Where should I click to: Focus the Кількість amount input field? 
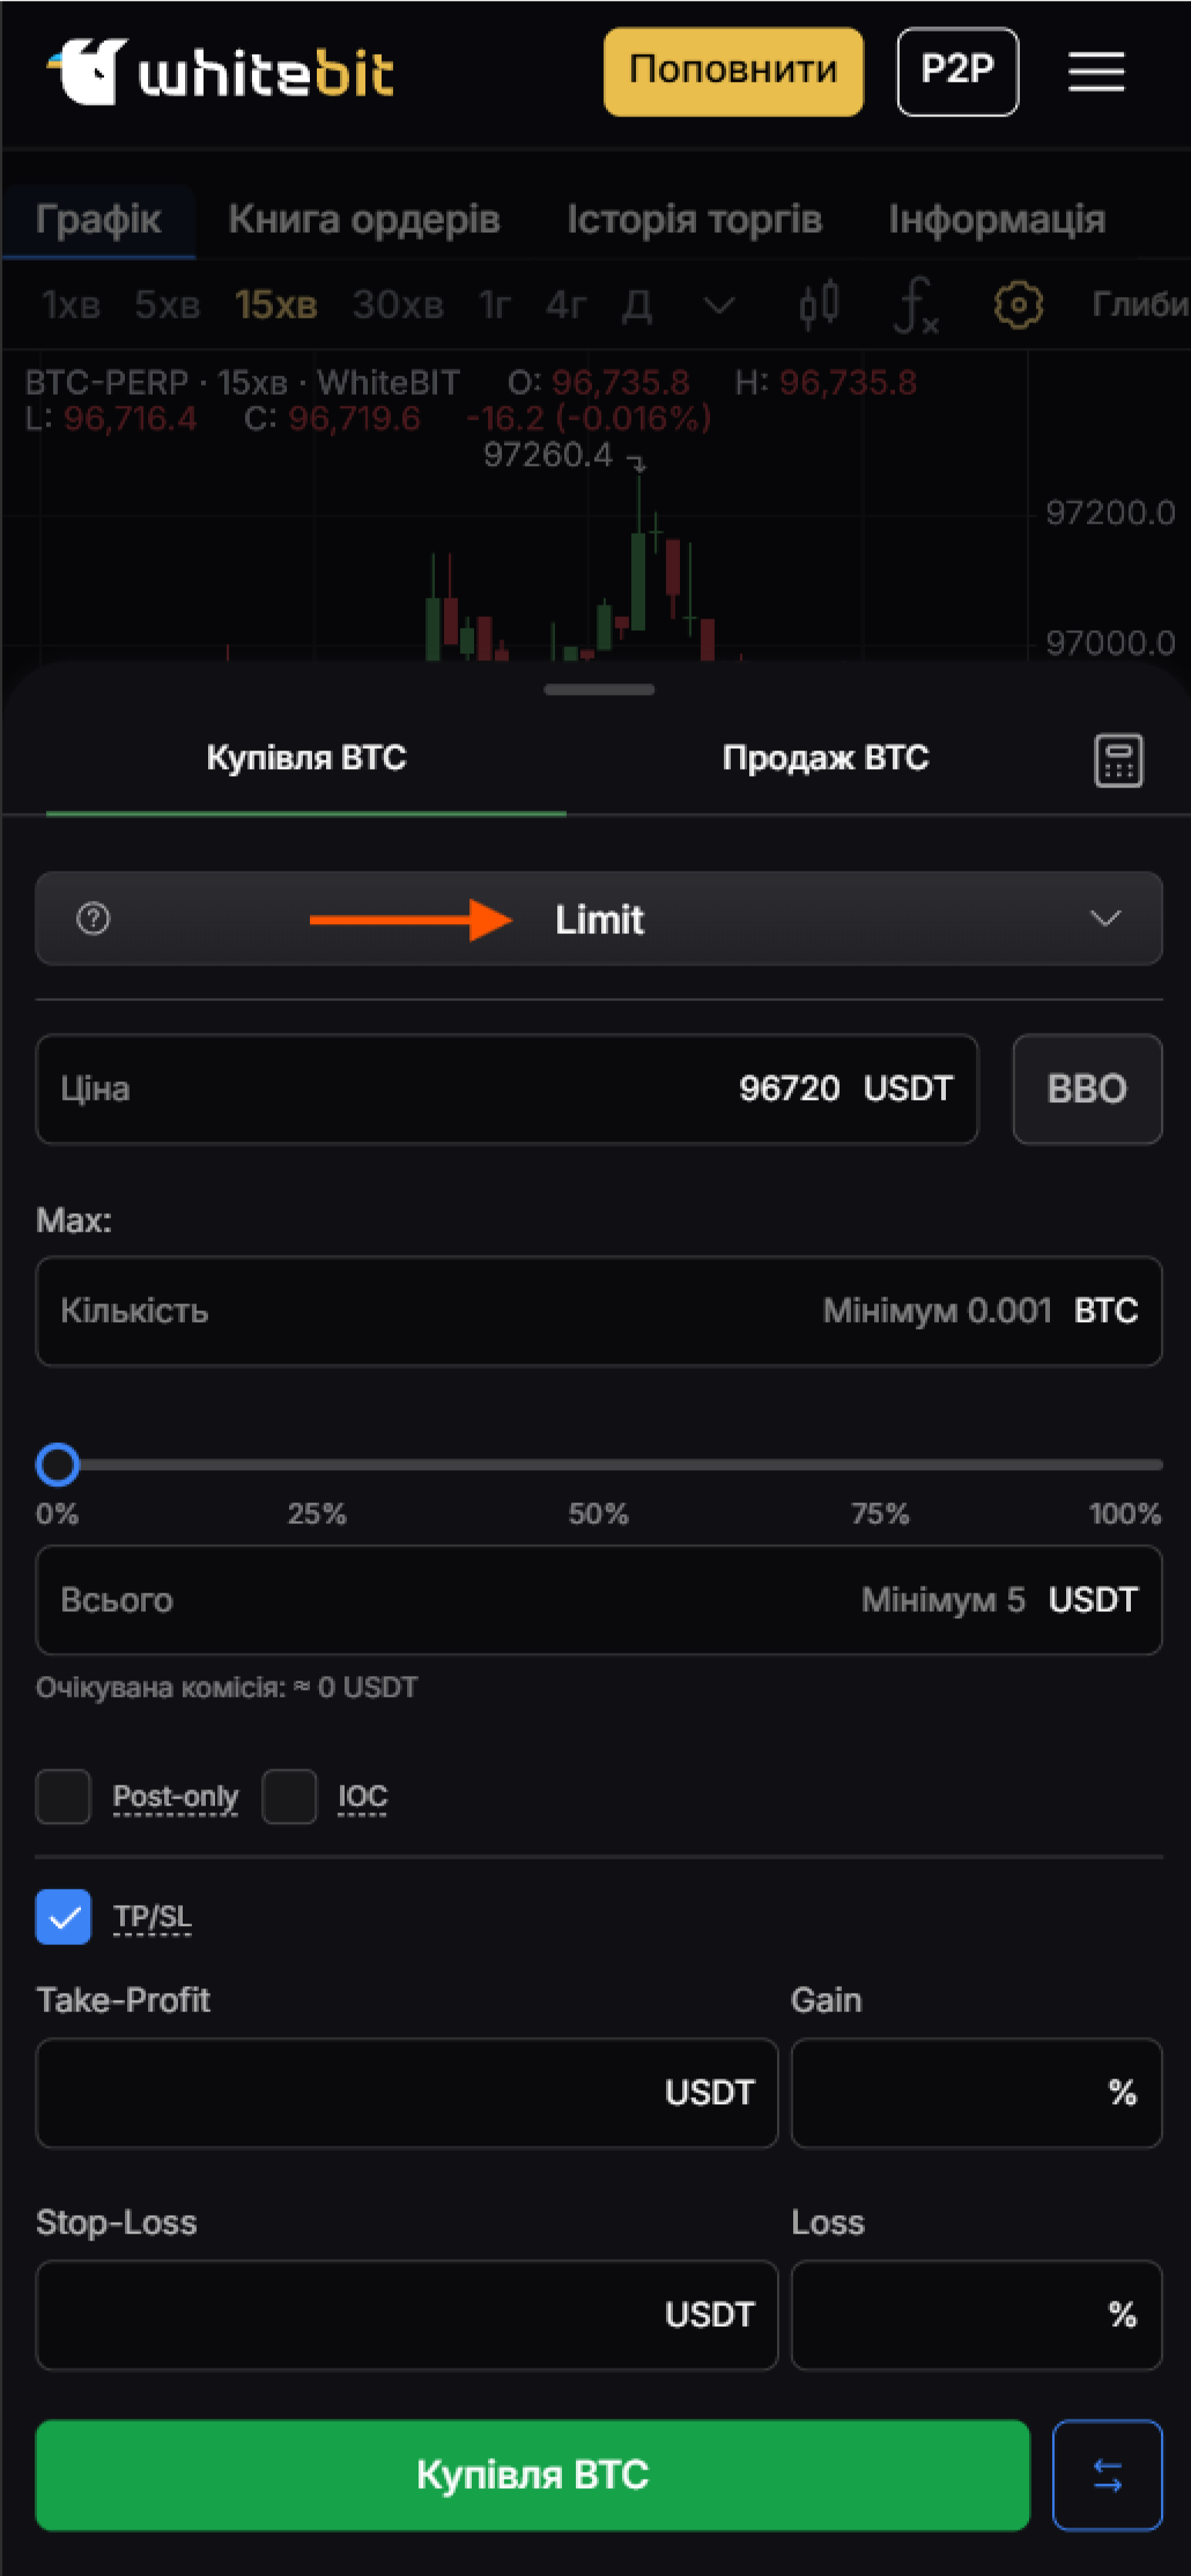tap(598, 1311)
